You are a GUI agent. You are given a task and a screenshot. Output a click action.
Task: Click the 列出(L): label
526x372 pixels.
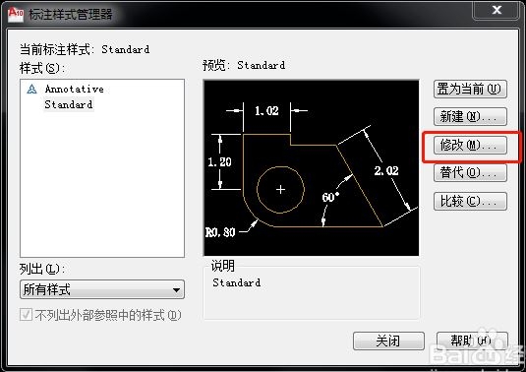click(x=41, y=269)
